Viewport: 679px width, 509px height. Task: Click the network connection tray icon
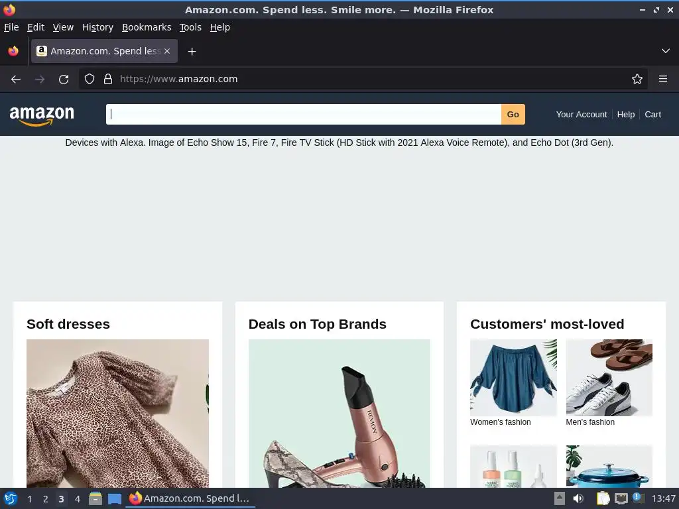point(621,498)
